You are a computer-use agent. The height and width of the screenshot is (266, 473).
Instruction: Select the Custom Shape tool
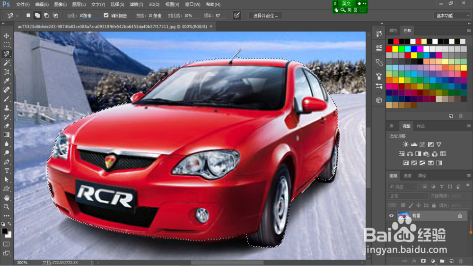click(6, 189)
